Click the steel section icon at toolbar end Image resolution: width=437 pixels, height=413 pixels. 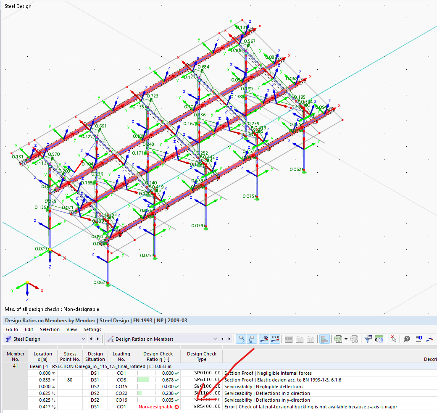(430, 339)
